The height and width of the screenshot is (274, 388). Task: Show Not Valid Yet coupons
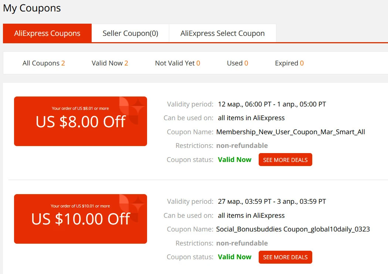point(177,63)
